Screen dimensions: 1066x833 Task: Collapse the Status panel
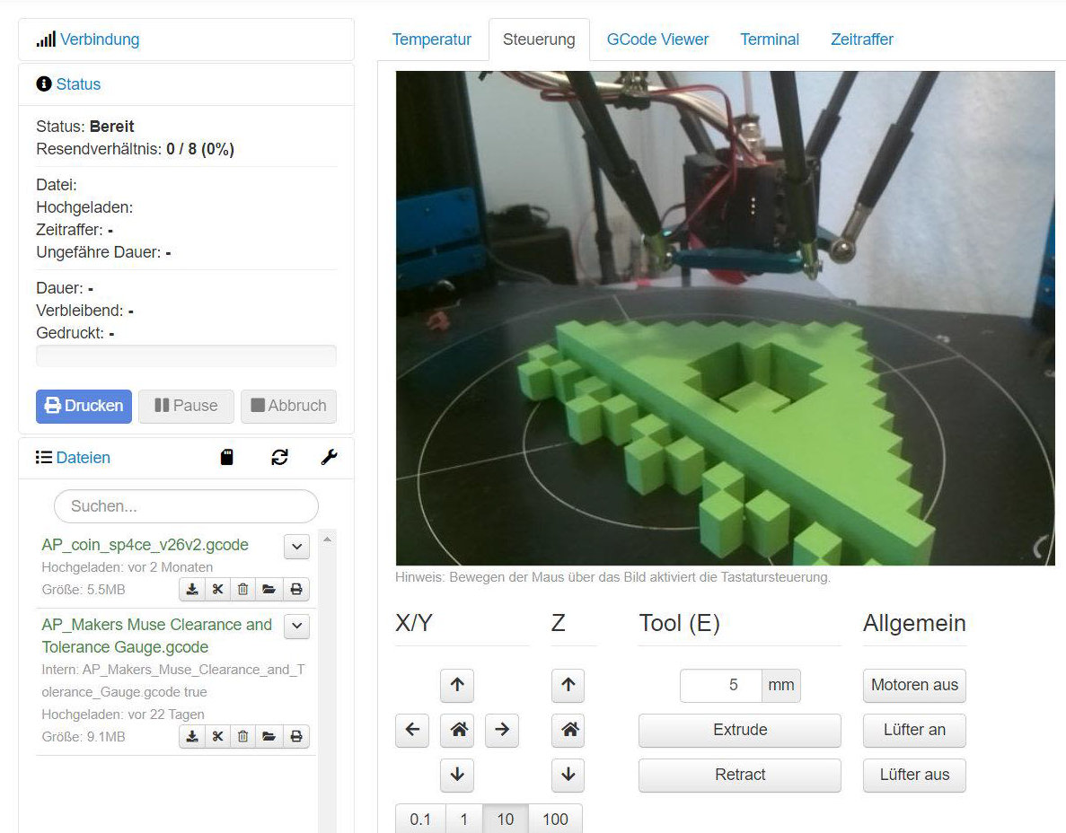78,84
